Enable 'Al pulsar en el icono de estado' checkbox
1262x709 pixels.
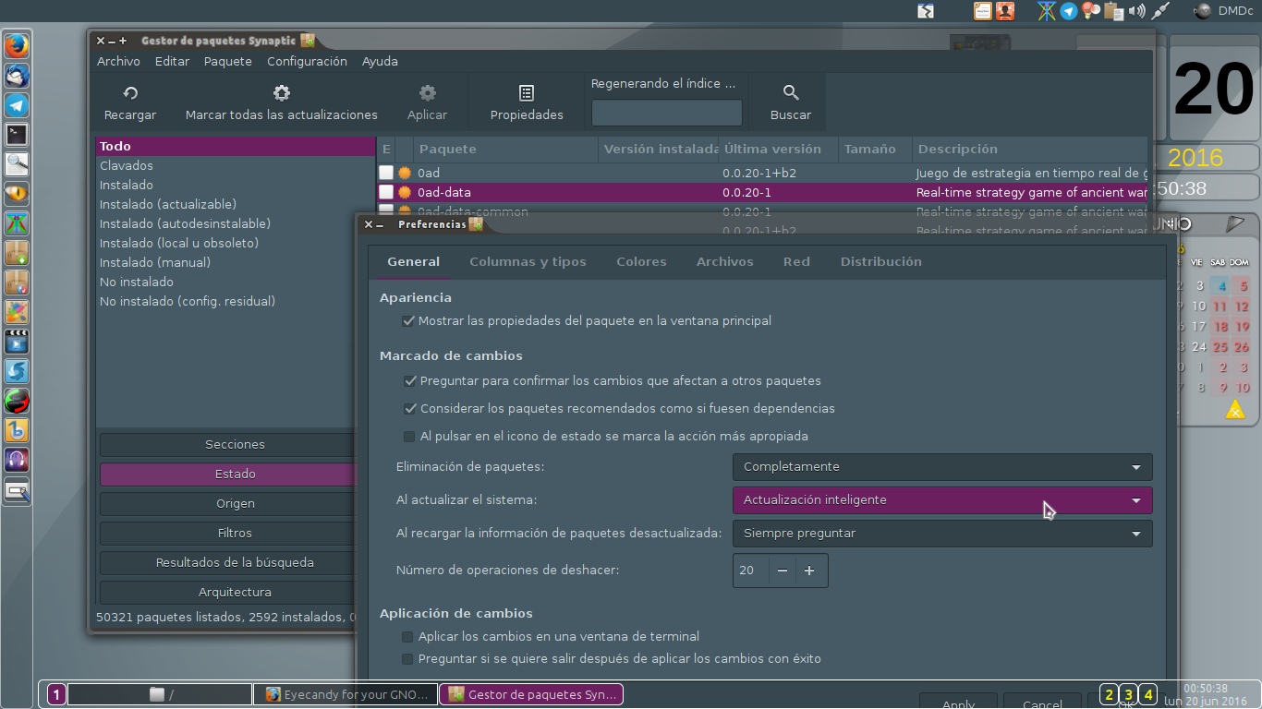point(410,436)
